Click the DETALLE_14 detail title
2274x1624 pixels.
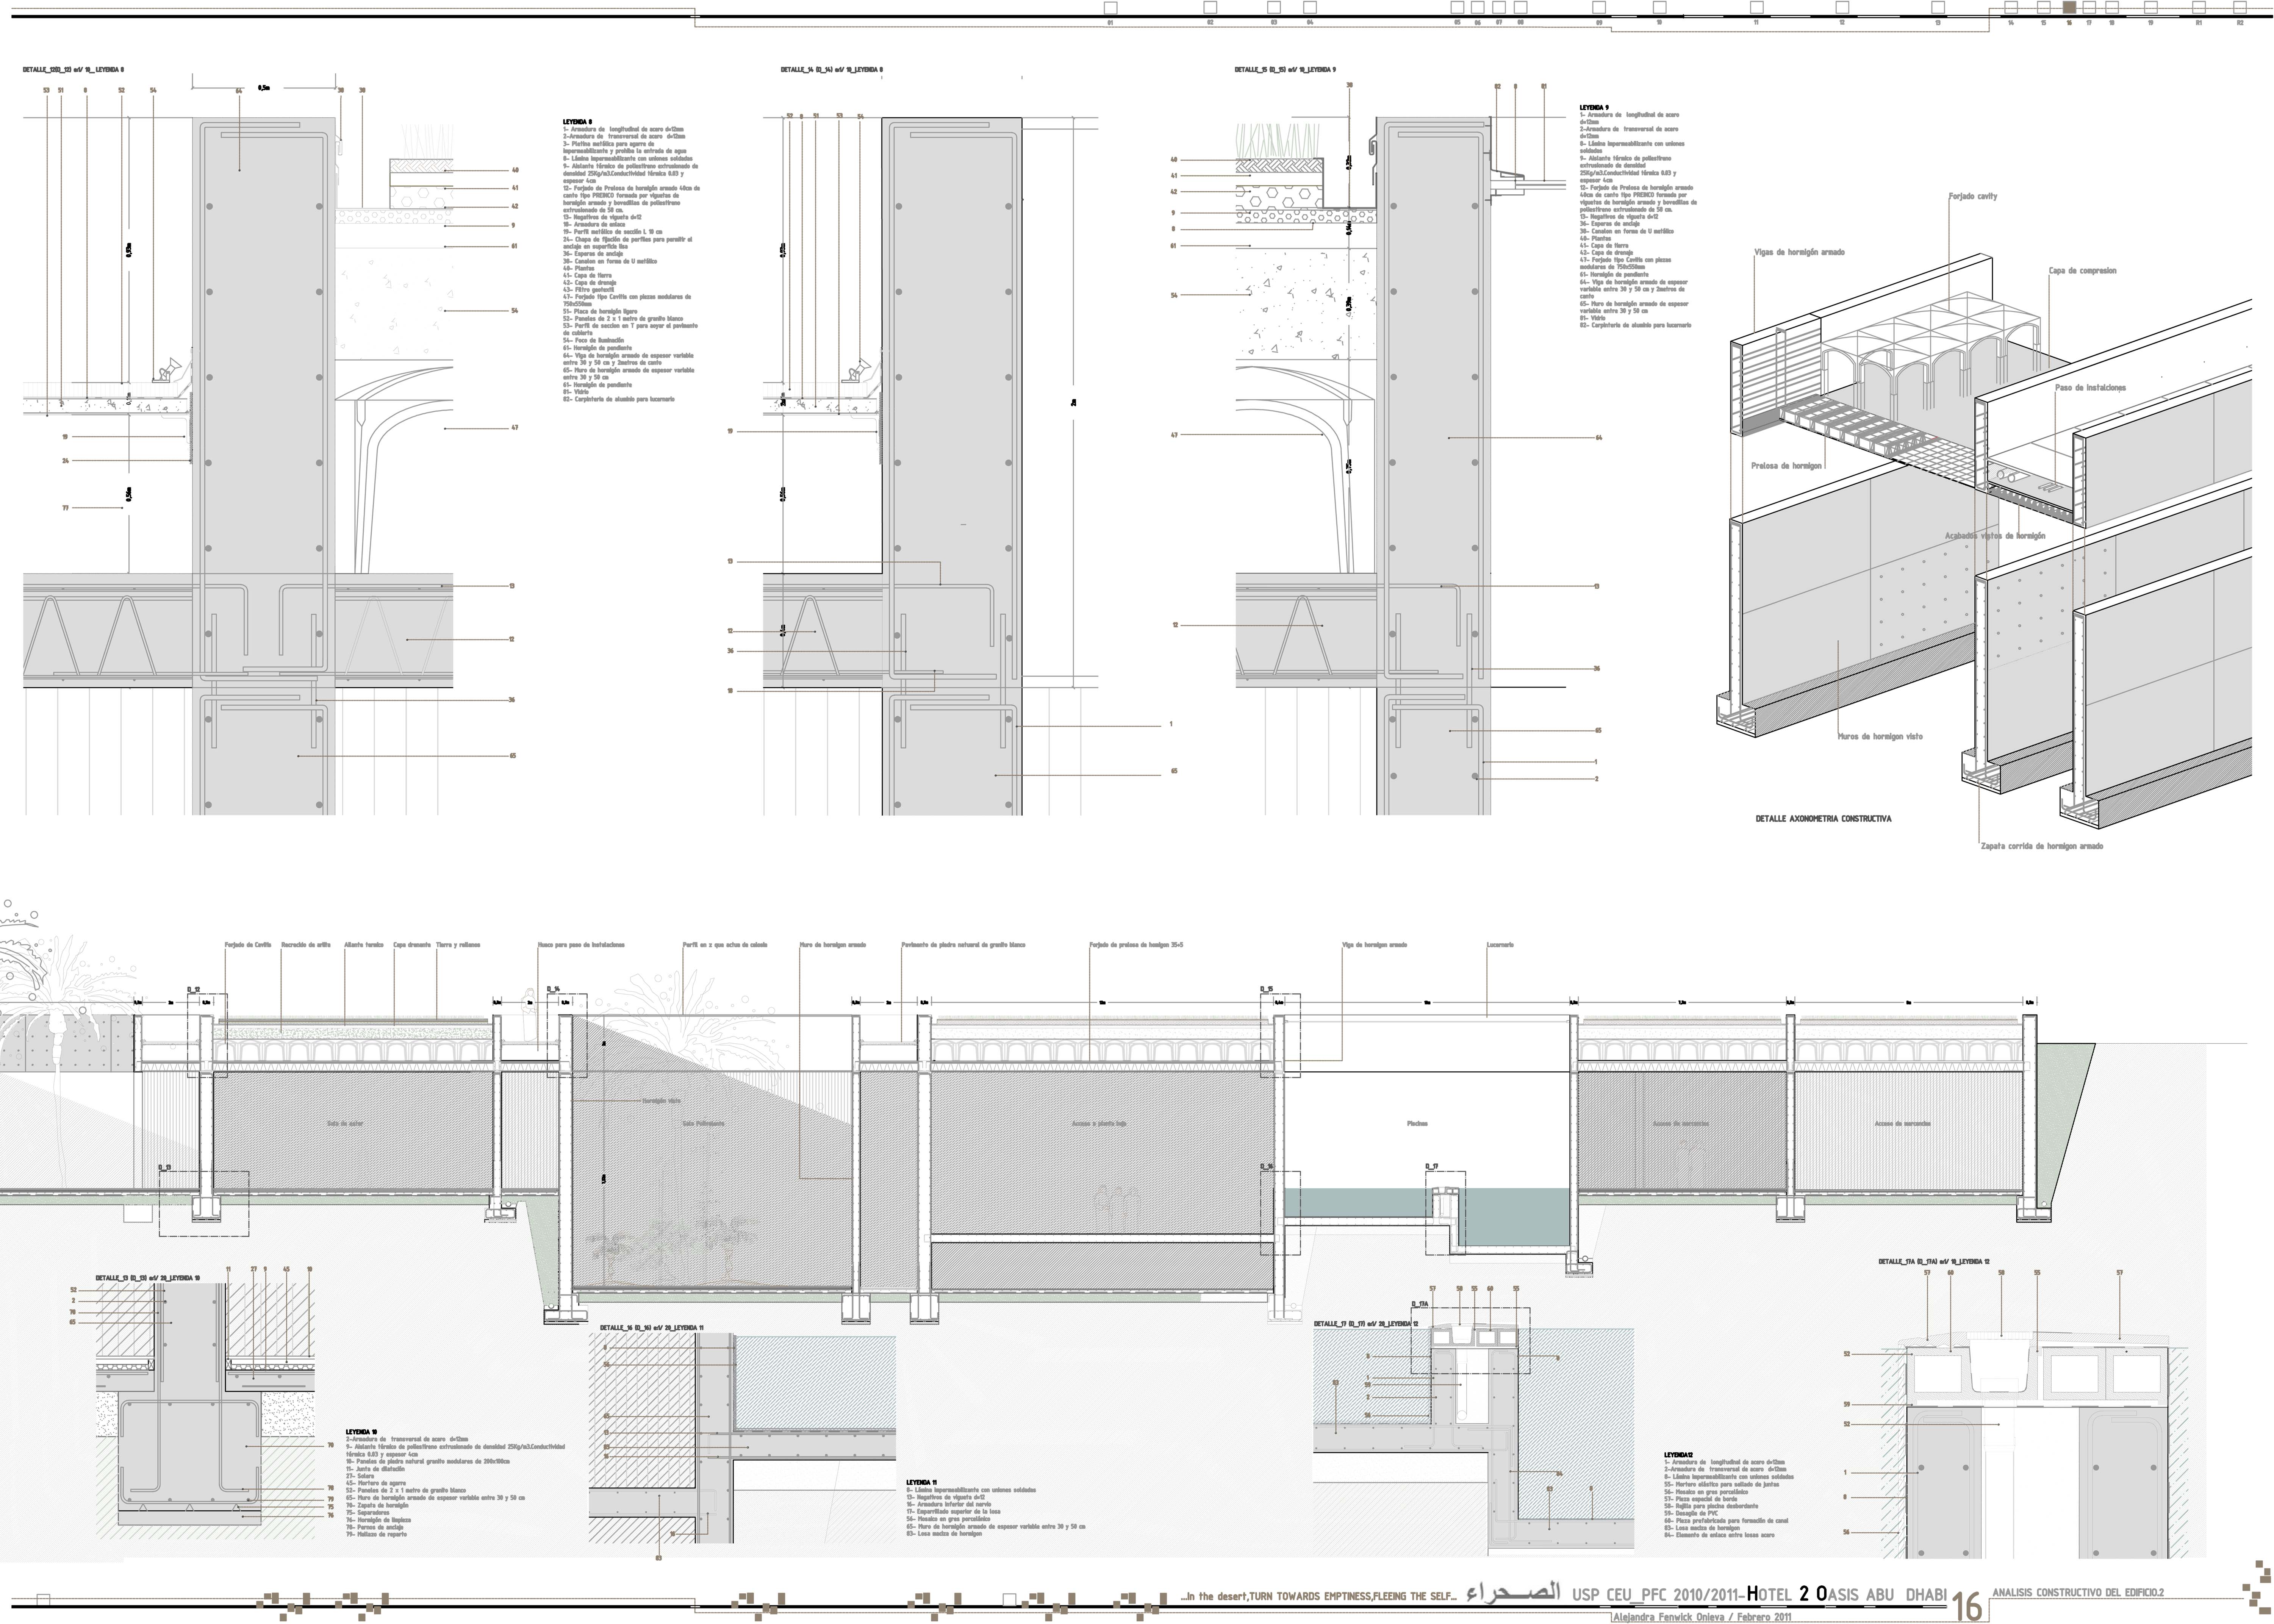coord(832,70)
